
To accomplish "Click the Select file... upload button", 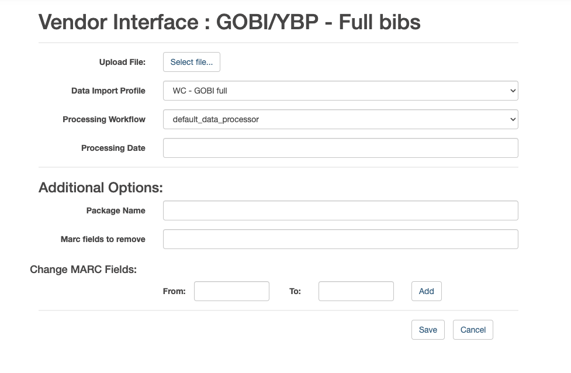I will [x=192, y=62].
